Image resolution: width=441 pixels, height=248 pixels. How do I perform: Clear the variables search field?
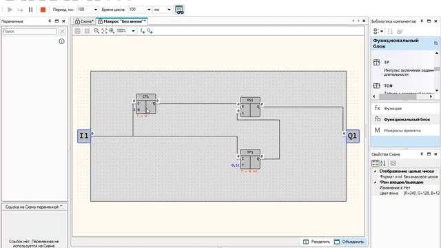pos(62,32)
